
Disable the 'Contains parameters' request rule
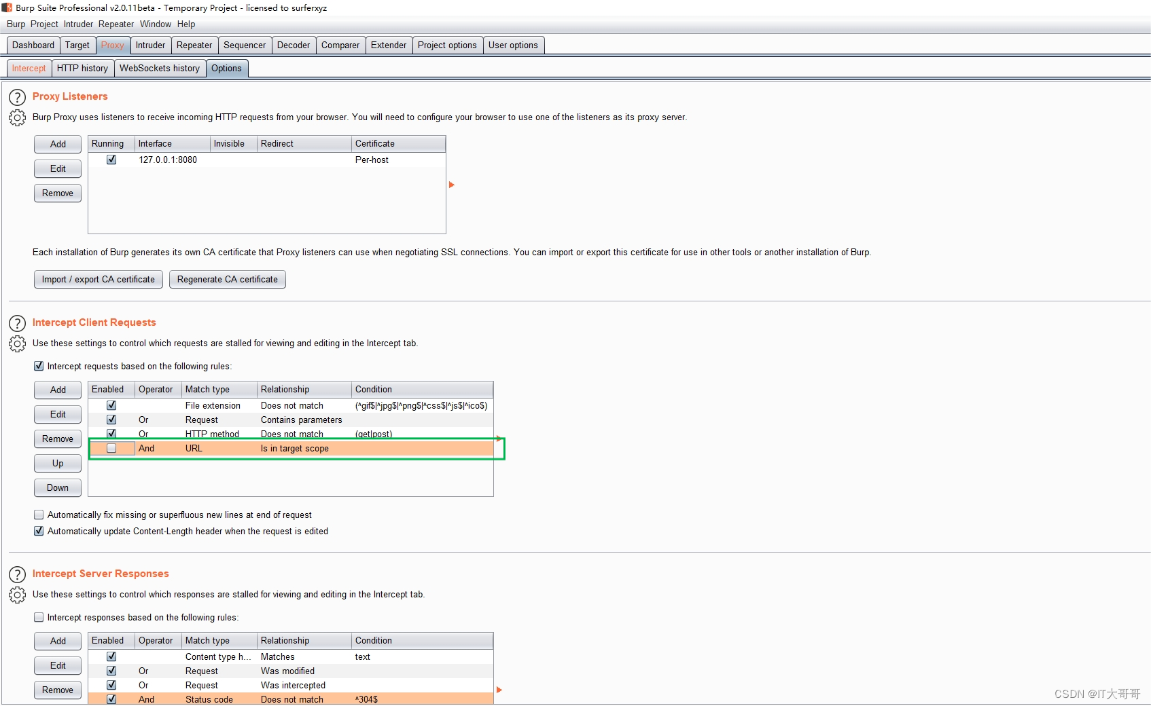pyautogui.click(x=111, y=420)
